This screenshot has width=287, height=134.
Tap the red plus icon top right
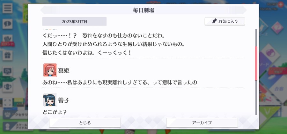pyautogui.click(x=281, y=4)
